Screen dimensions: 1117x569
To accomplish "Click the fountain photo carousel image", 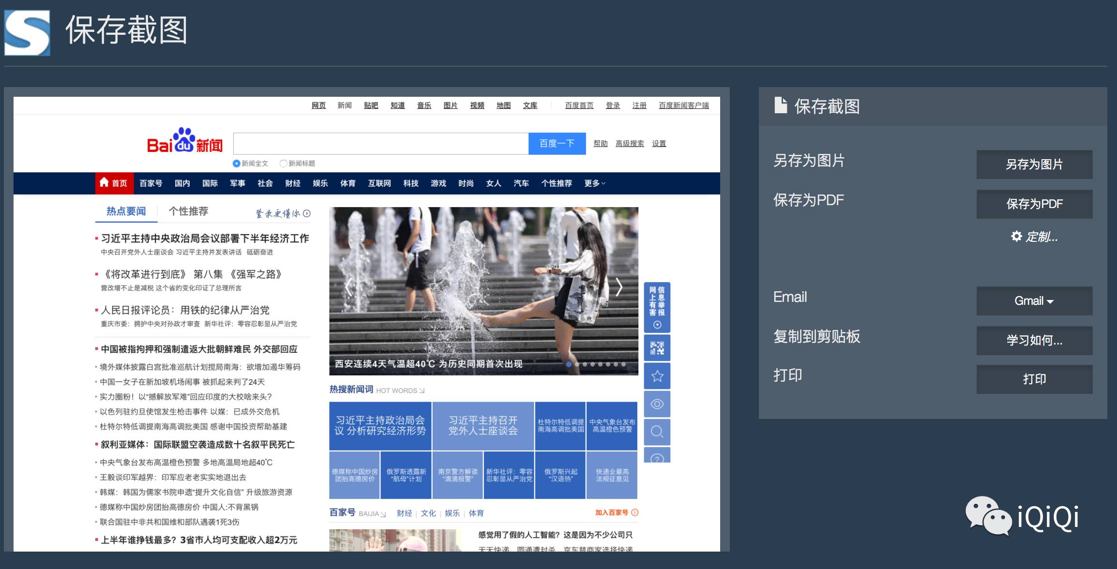I will click(483, 291).
